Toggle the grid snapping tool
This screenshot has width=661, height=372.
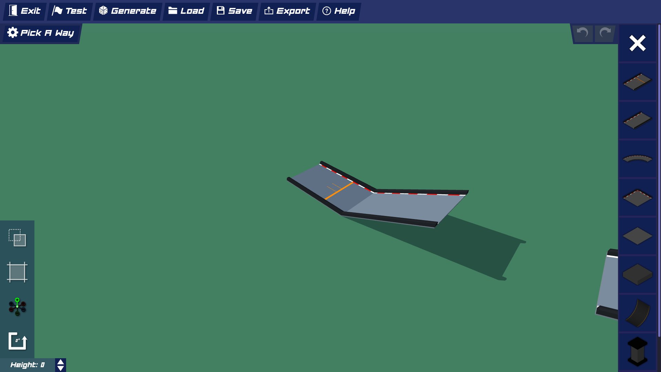point(17,272)
